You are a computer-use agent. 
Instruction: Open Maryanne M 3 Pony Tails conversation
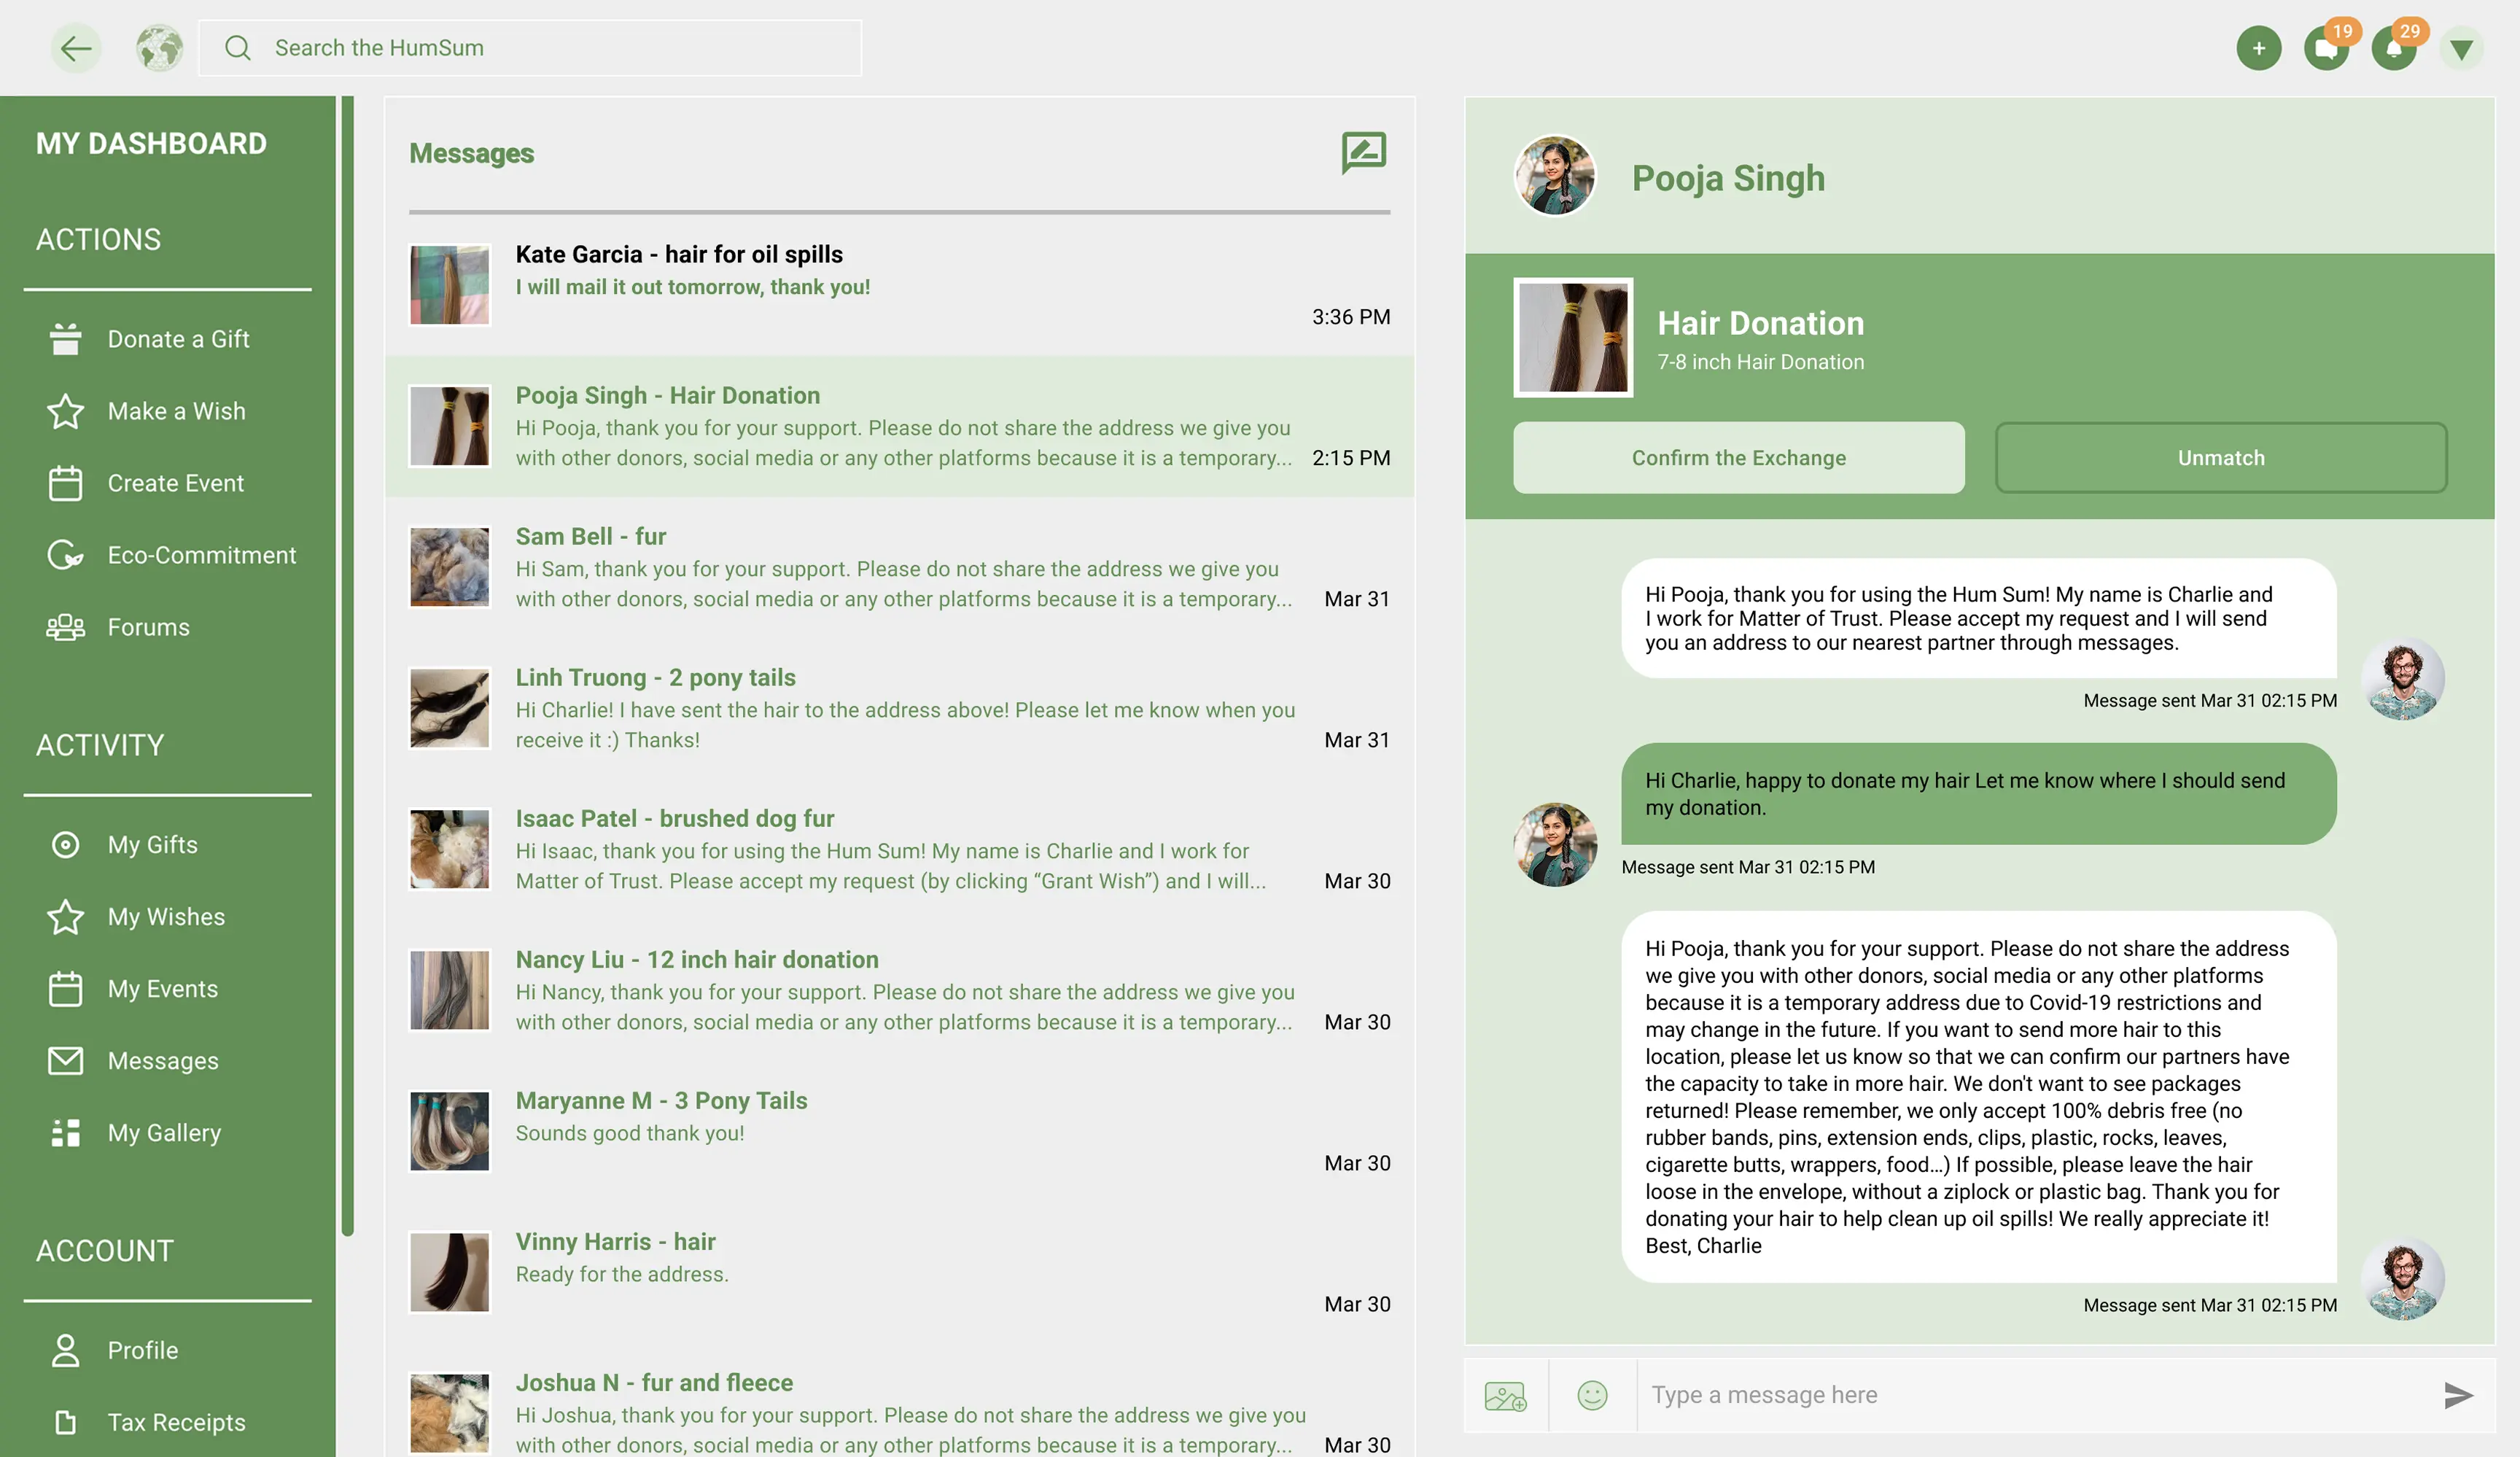[899, 1131]
